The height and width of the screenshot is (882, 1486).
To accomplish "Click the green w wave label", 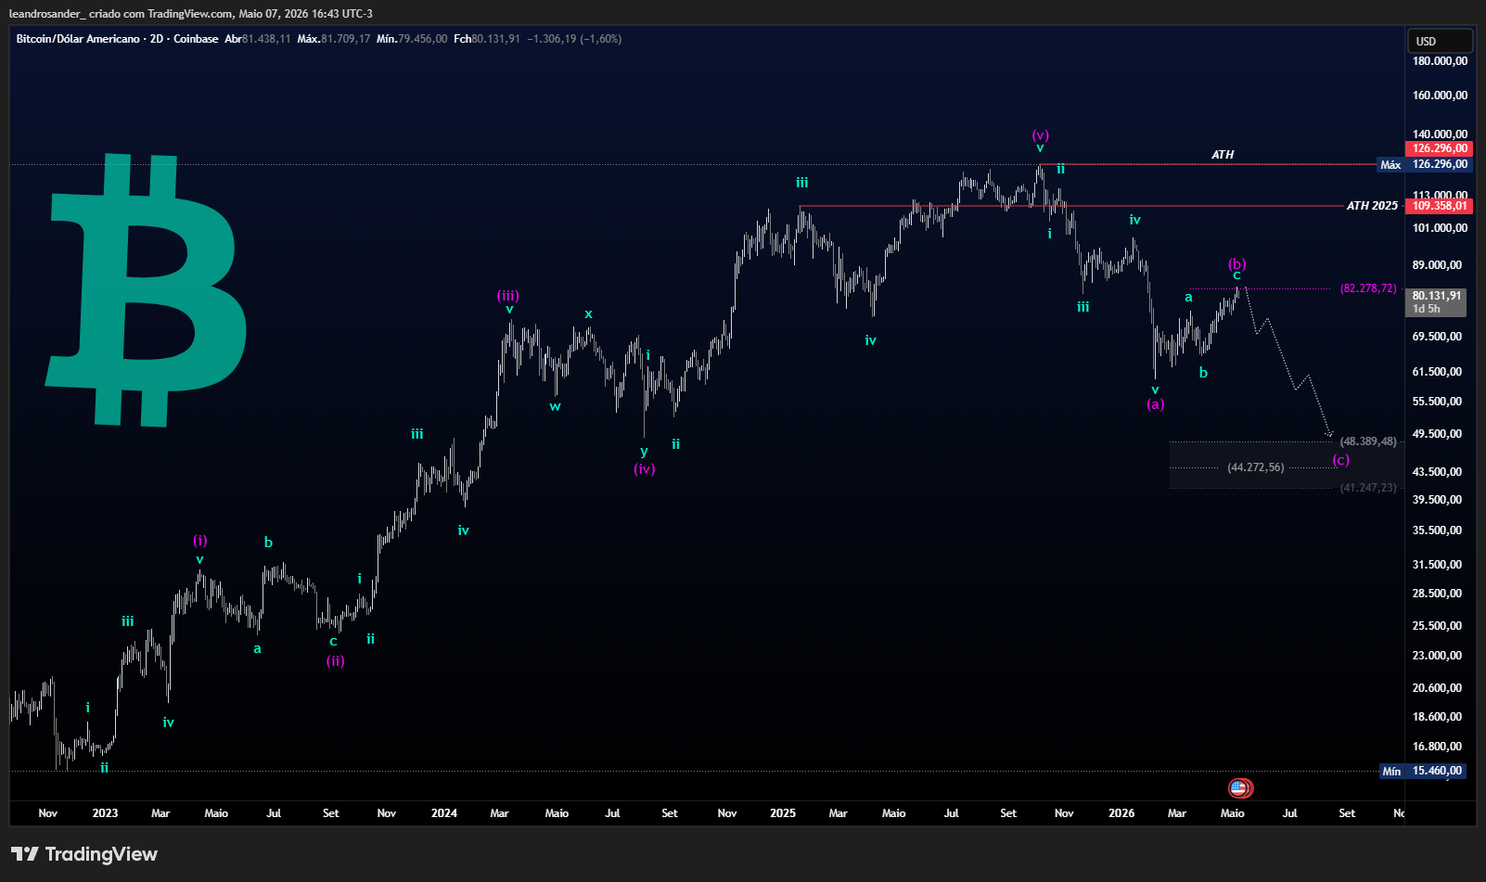I will click(555, 406).
